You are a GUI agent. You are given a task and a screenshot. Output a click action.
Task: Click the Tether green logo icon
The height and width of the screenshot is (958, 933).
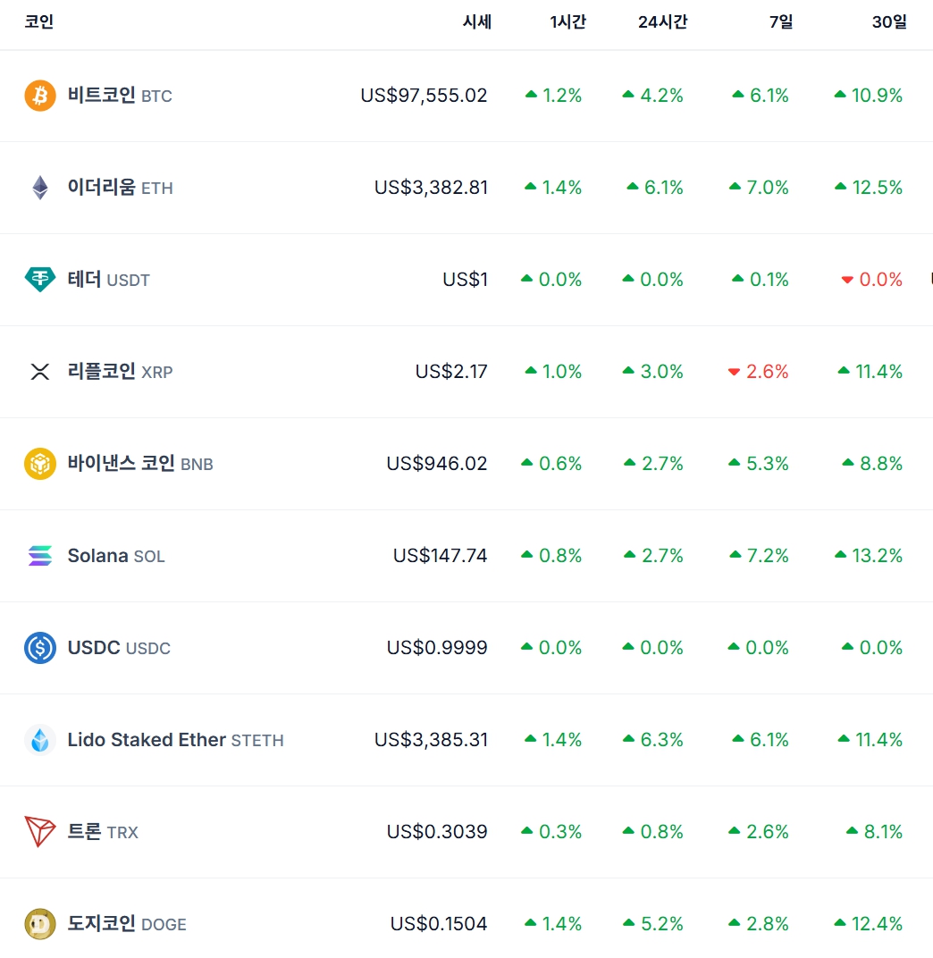pyautogui.click(x=40, y=280)
